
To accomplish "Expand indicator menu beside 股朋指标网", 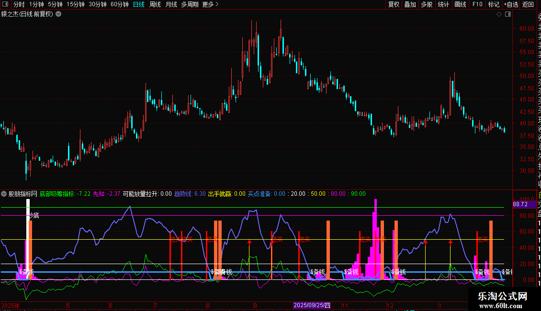I will [4, 194].
